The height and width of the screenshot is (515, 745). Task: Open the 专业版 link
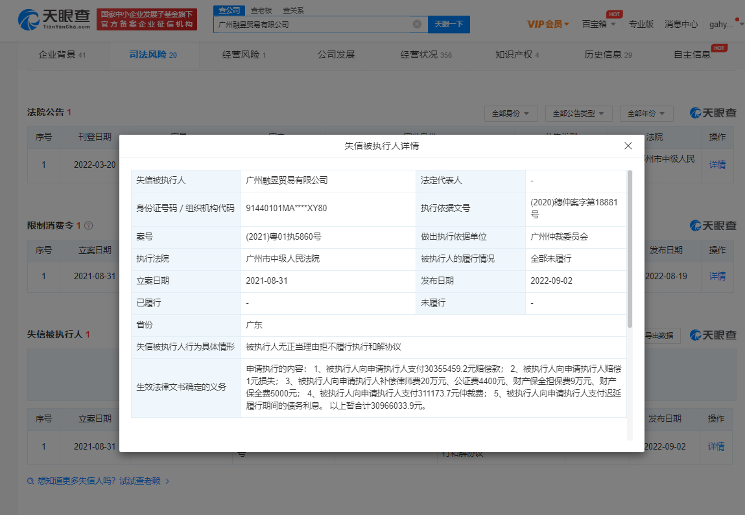641,24
